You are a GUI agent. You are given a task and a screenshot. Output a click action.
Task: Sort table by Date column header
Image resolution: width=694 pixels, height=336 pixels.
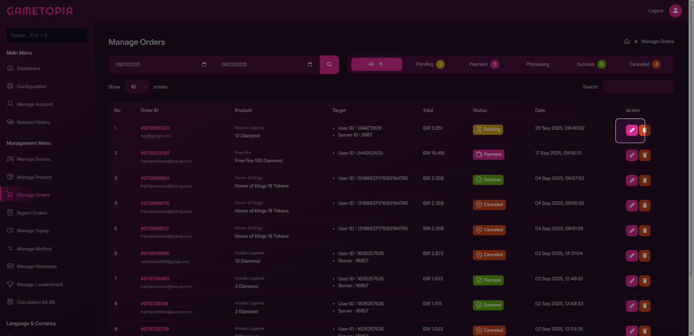(540, 110)
